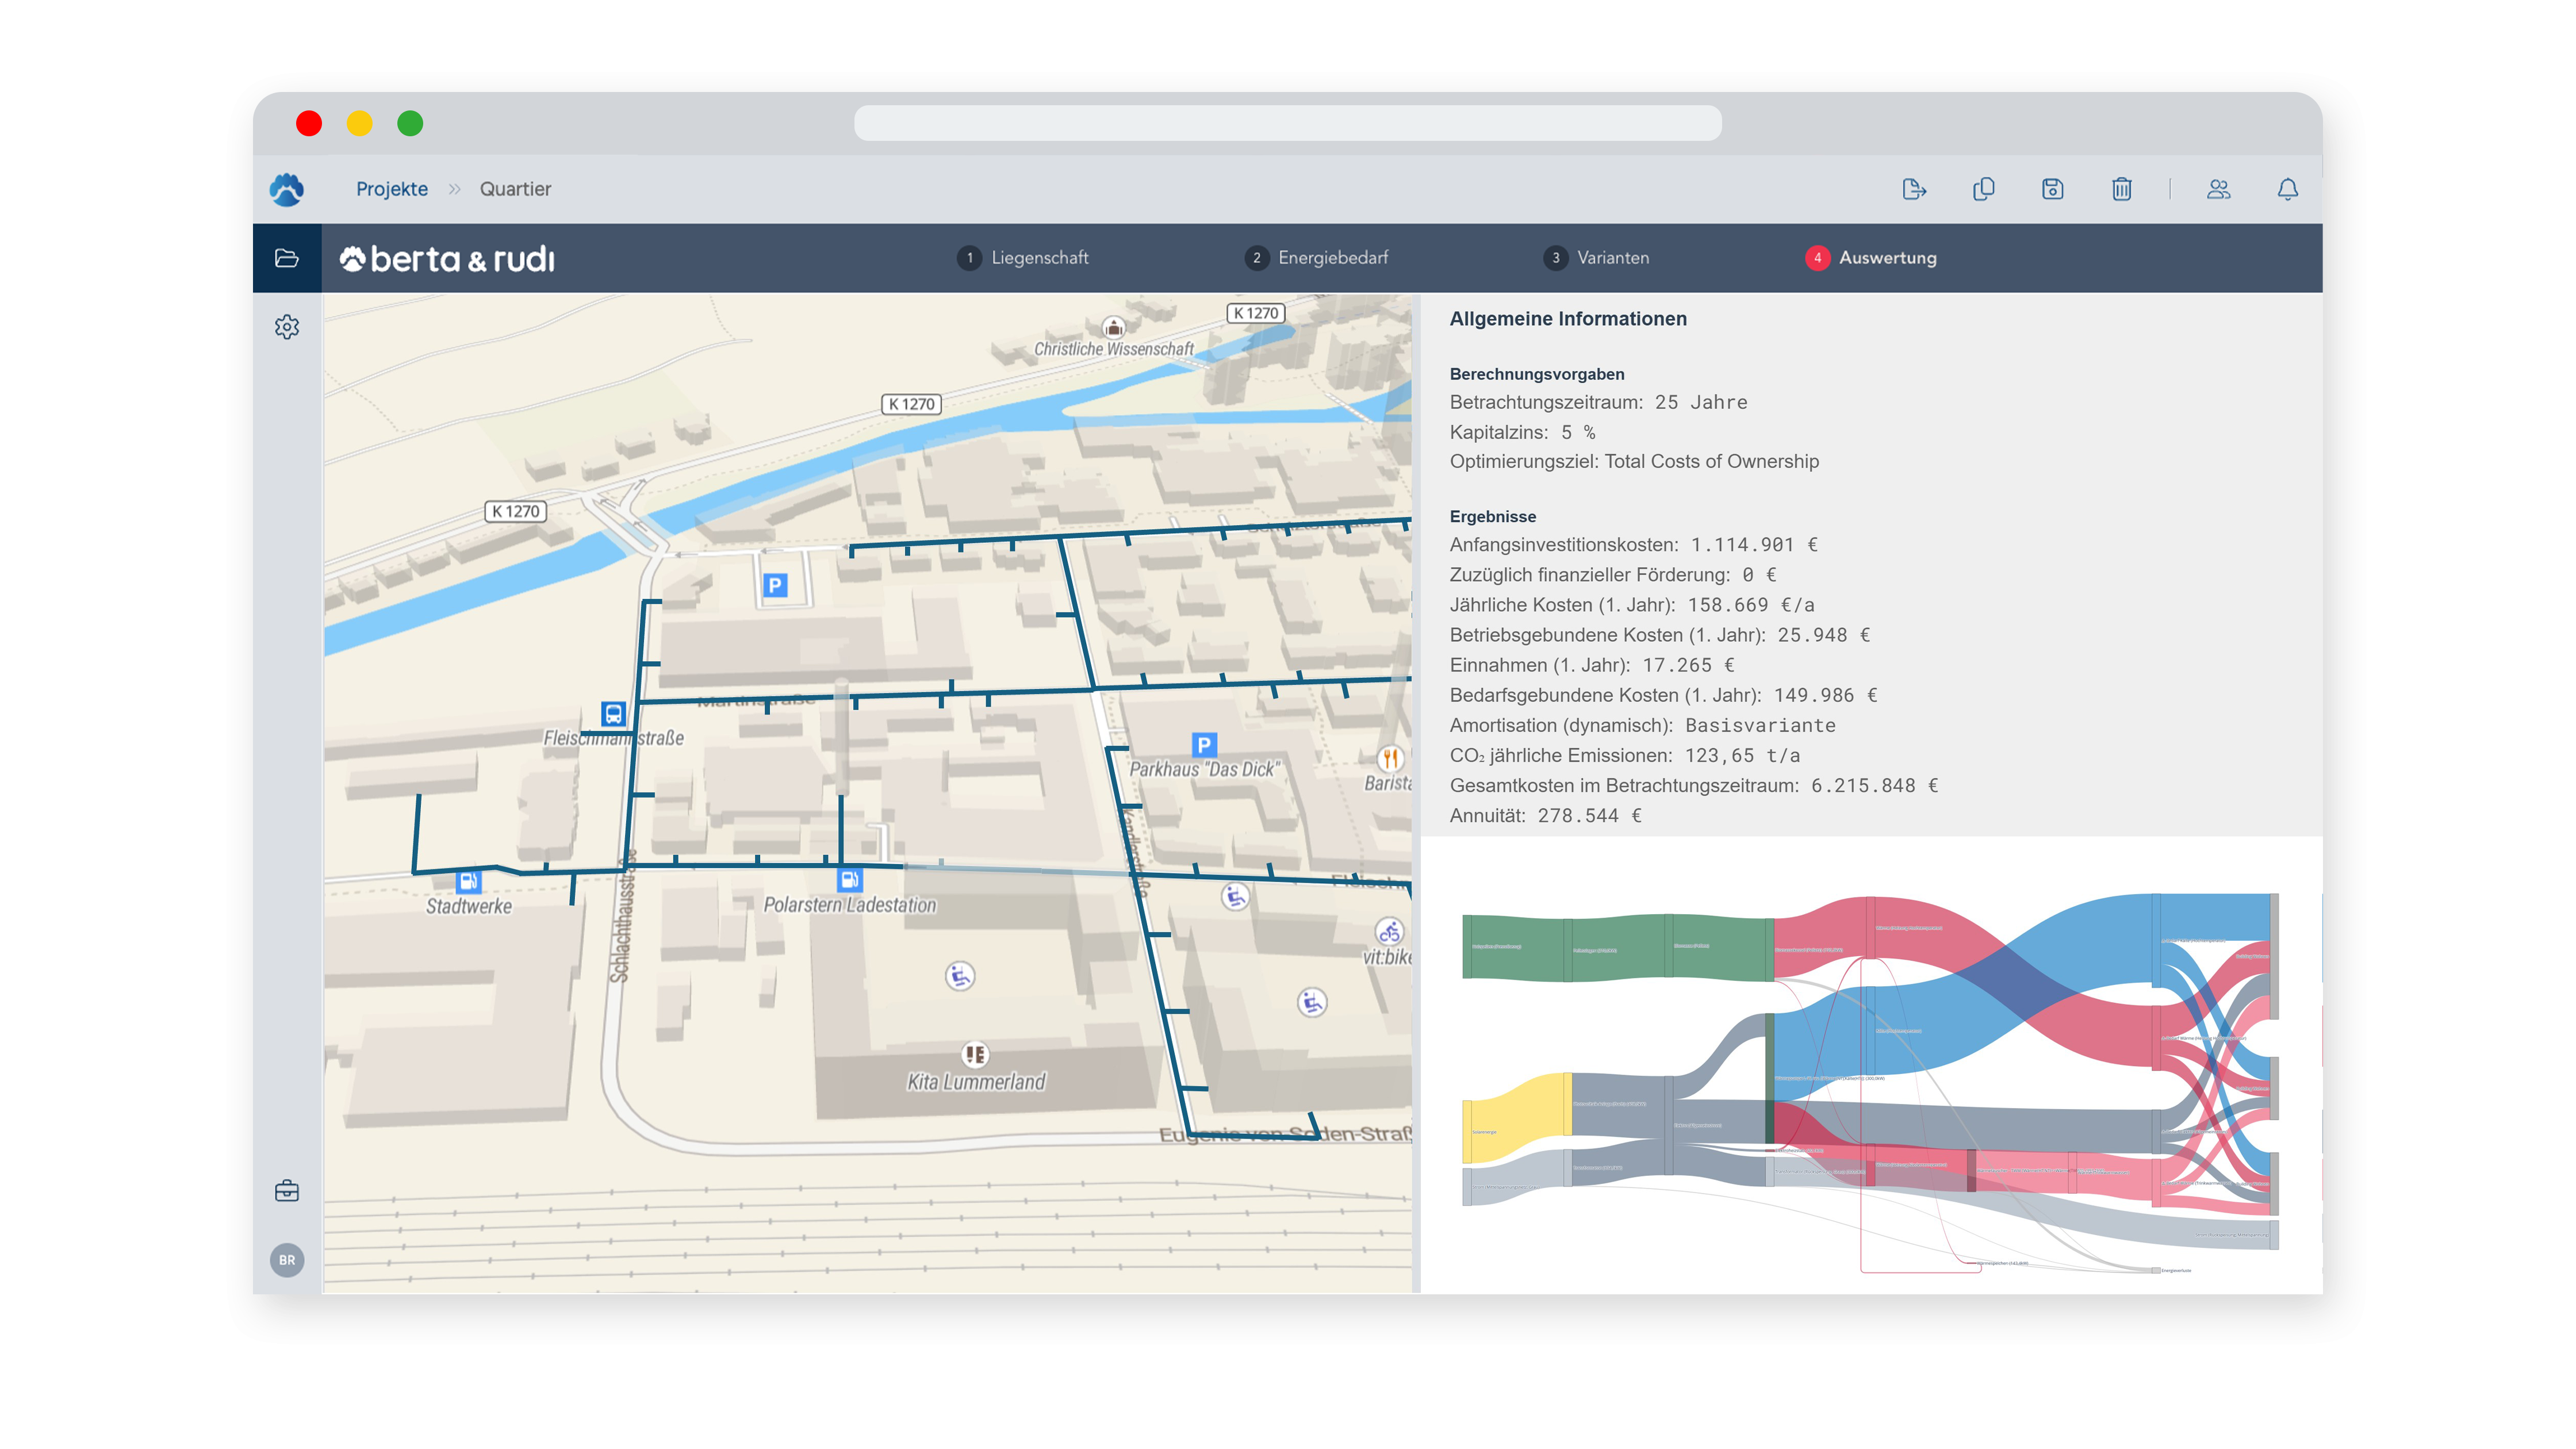Click the briefcase icon in the sidebar
This screenshot has width=2576, height=1449.
point(287,1191)
